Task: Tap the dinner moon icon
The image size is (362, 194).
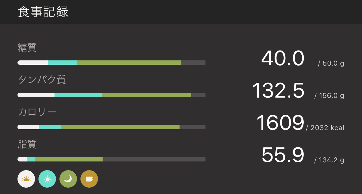Action: pos(68,179)
